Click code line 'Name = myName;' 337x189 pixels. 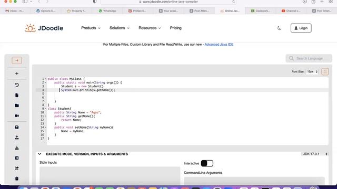tap(73, 131)
